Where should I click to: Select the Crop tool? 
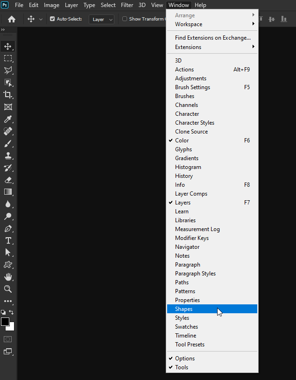tap(8, 95)
